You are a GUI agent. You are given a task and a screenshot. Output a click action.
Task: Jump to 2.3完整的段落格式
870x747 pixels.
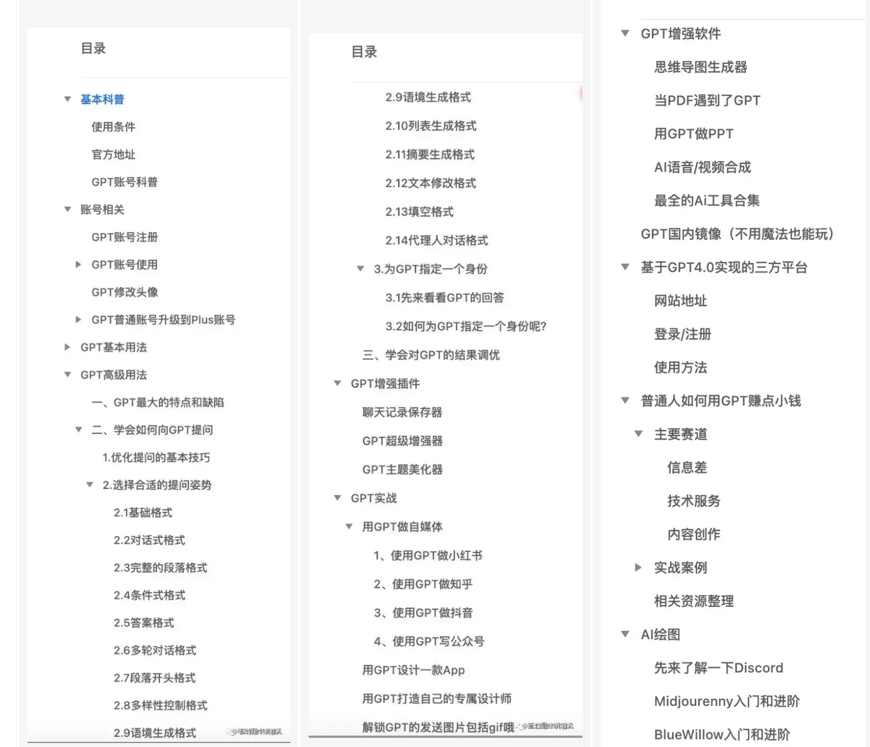(x=160, y=568)
